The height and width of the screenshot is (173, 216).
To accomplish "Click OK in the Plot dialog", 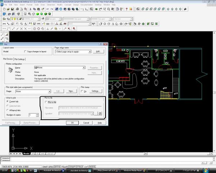I will pyautogui.click(x=72, y=123).
